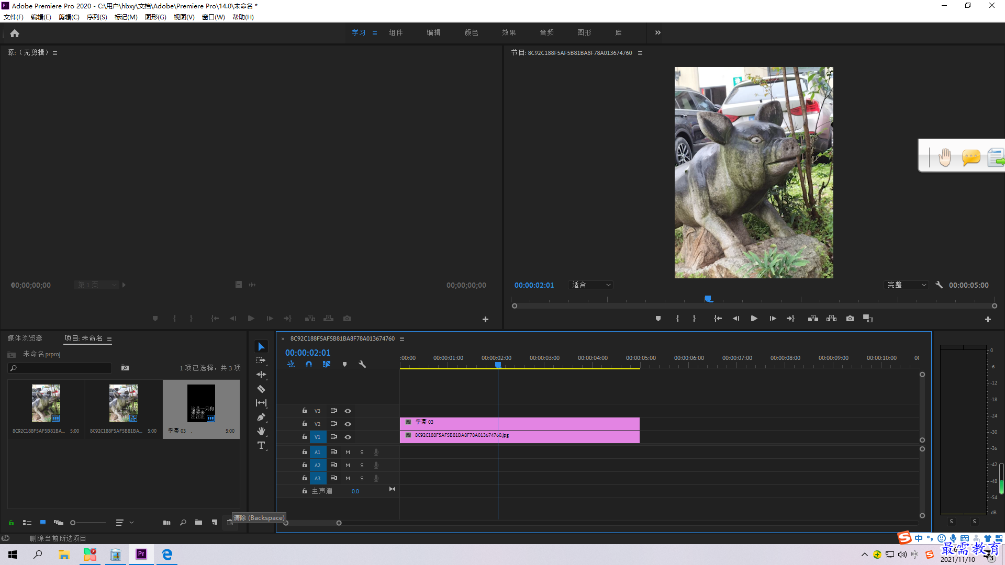
Task: Select the Selection (arrow) tool
Action: (261, 347)
